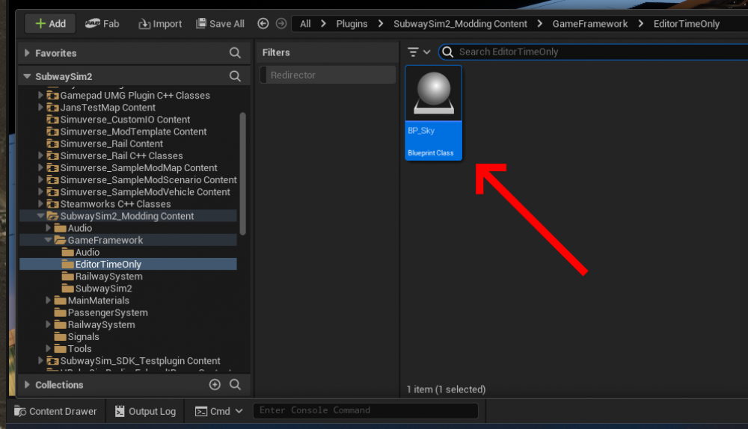Select the BP_Sky blueprint asset
This screenshot has width=748, height=429.
coord(433,113)
